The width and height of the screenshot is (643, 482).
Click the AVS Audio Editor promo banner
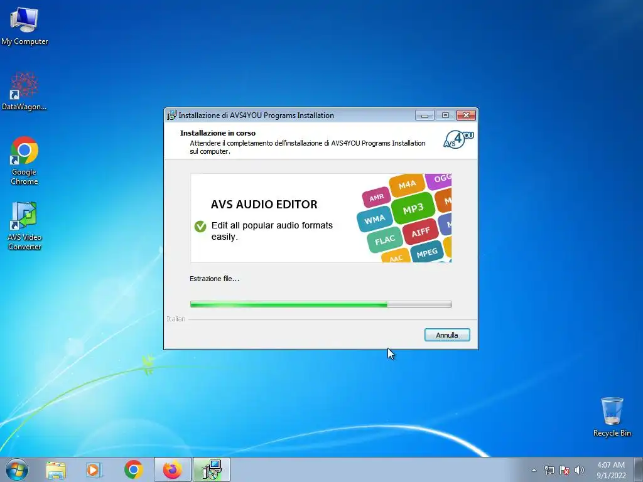(321, 218)
